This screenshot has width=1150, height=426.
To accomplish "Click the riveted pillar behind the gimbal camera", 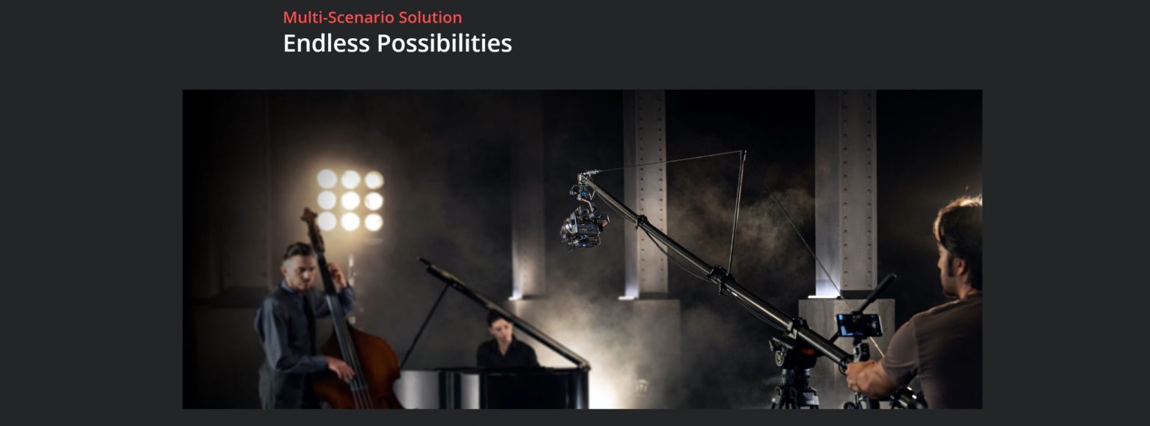I will point(644,194).
